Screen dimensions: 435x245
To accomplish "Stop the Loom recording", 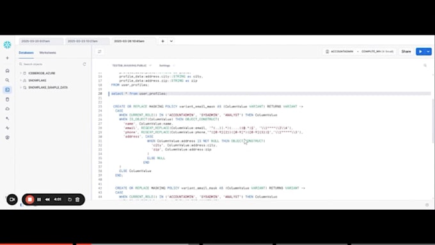I will tap(29, 200).
